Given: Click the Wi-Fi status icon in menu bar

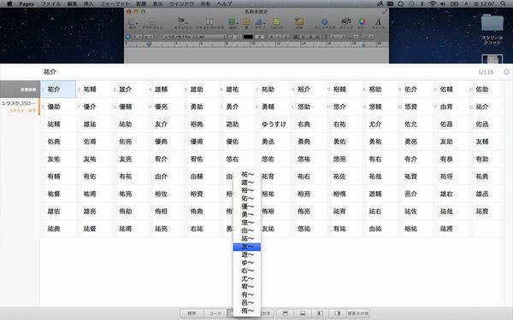Looking at the screenshot, I should click(433, 3).
